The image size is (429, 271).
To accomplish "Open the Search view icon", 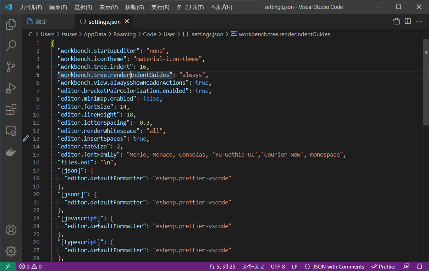I will (x=11, y=45).
